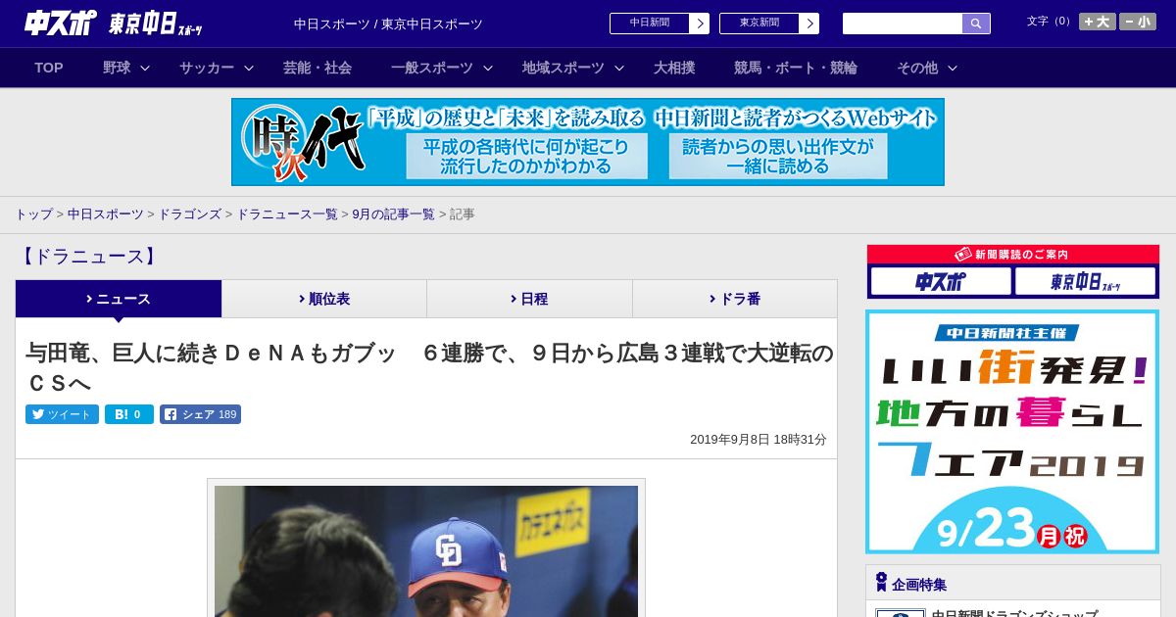
Task: Expand the その他 dropdown chevron
Action: 953,68
